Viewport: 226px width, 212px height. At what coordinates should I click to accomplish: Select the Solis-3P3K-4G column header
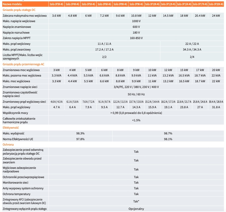[57, 4]
